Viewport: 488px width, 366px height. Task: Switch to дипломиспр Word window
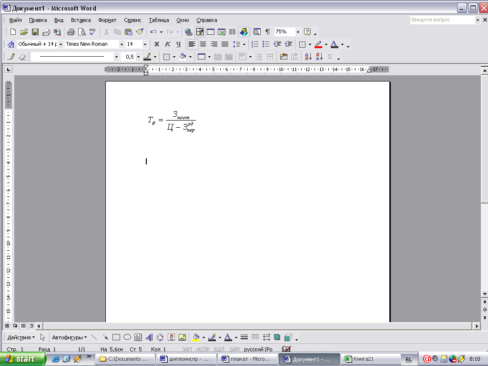point(186,359)
